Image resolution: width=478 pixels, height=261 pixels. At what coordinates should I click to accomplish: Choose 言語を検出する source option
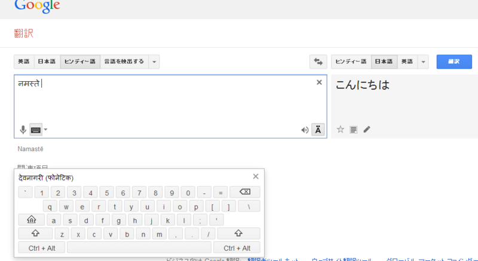[x=124, y=62]
